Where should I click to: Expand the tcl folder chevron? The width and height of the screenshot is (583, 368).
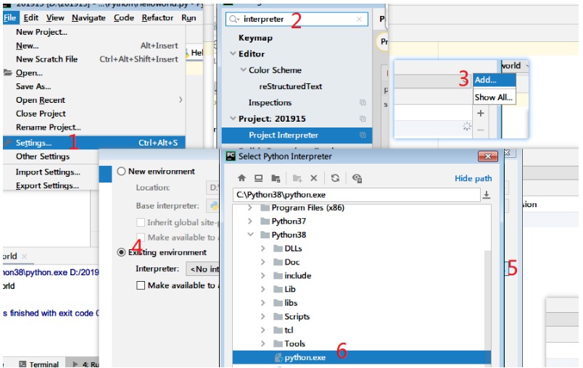263,330
